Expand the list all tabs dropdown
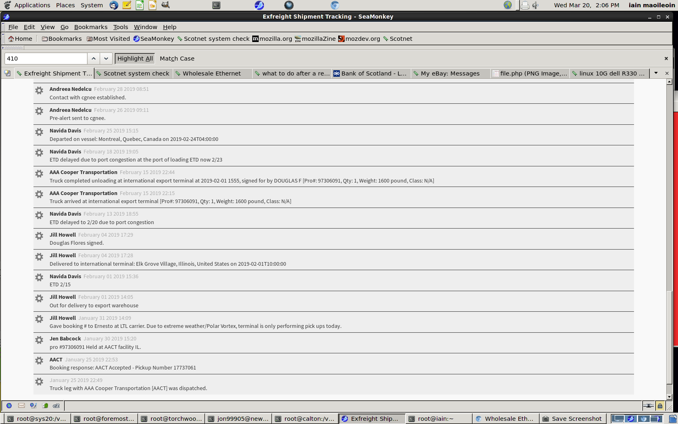 coord(656,73)
